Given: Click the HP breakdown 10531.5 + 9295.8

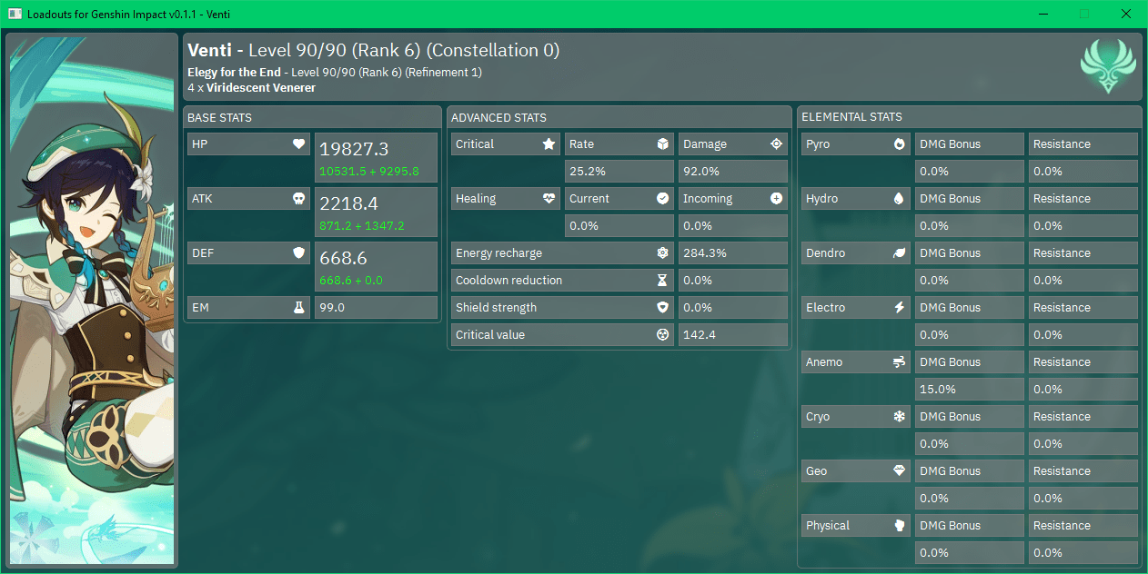Looking at the screenshot, I should pyautogui.click(x=368, y=171).
